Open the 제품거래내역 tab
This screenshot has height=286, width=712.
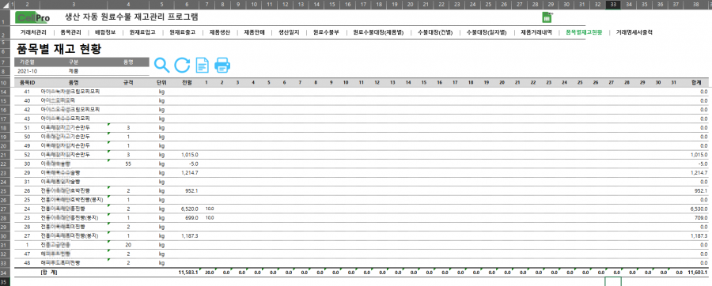point(536,32)
